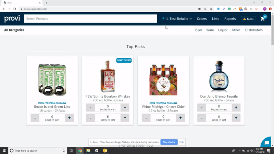Increase FEW Spirits Bourbon bottles in cart
The height and width of the screenshot is (154, 274).
pos(125,107)
